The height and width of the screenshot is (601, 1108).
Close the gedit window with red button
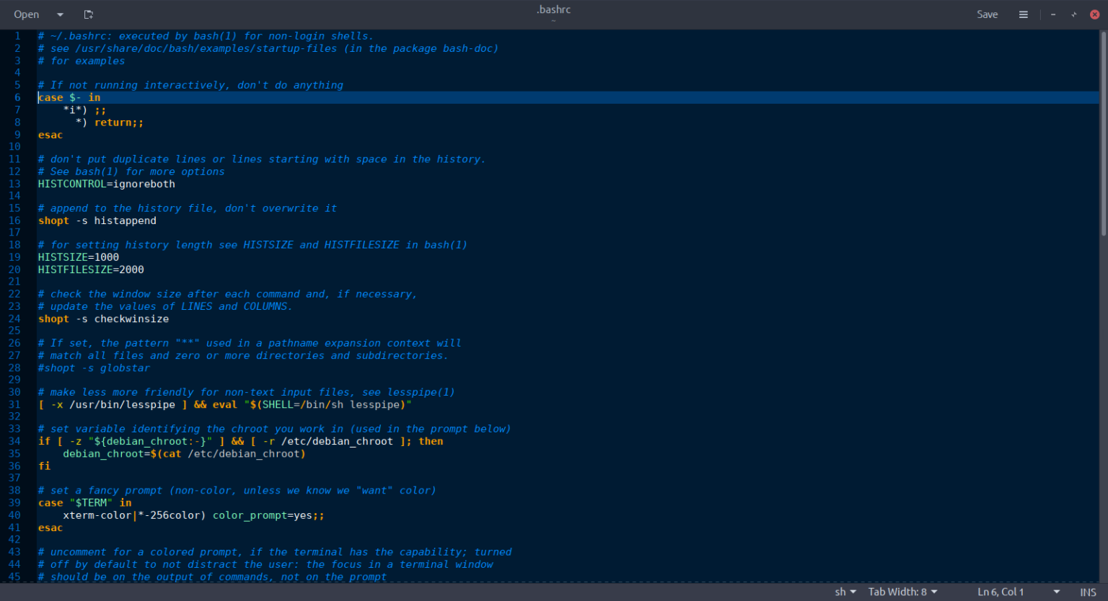(1094, 14)
